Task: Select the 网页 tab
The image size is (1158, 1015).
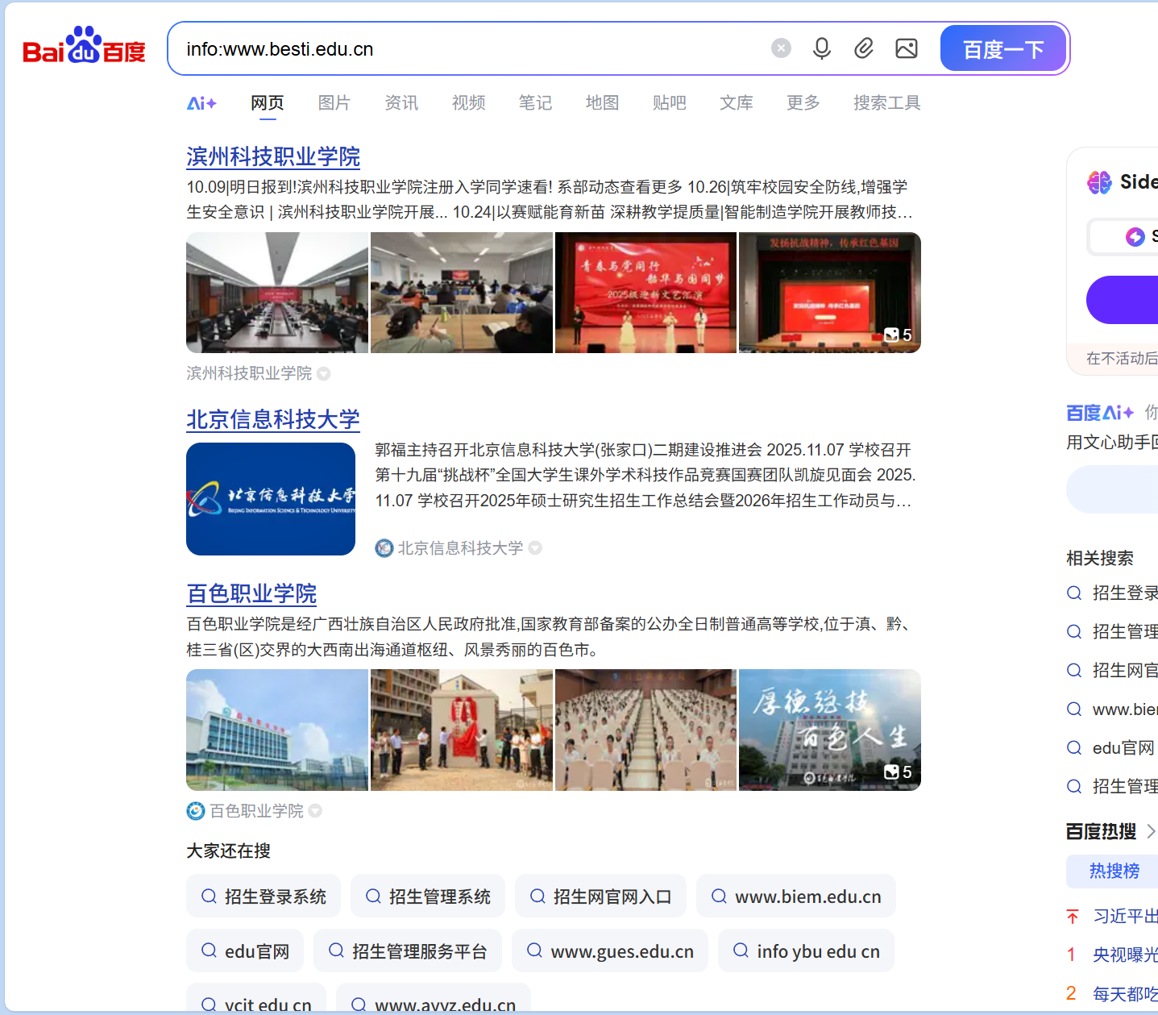Action: [x=268, y=103]
